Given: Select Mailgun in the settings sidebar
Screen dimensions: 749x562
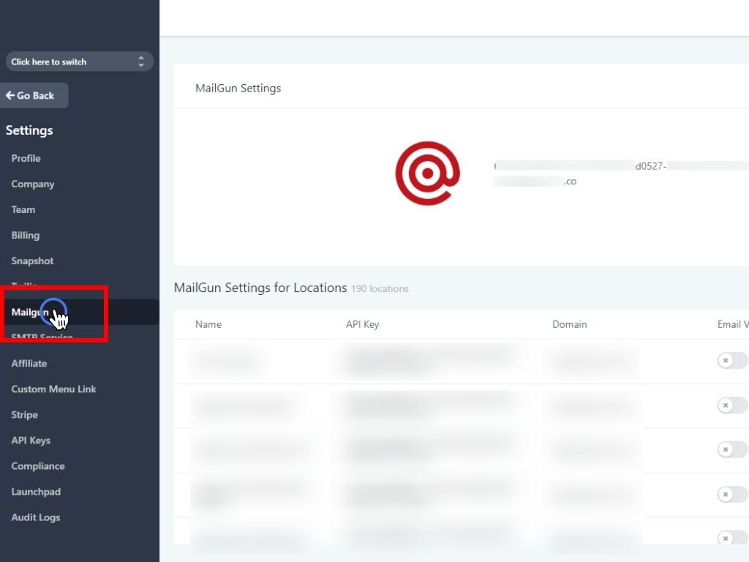Looking at the screenshot, I should pos(79,312).
